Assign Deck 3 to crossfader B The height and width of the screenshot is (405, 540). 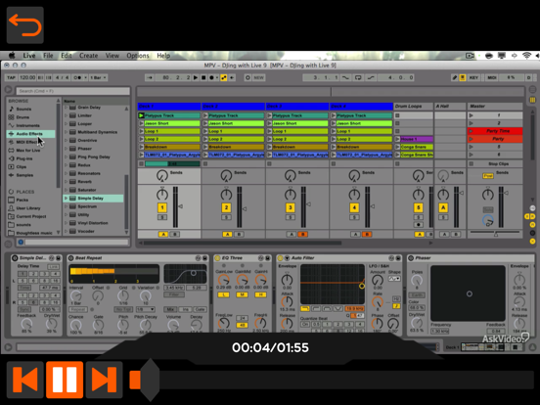tap(302, 235)
